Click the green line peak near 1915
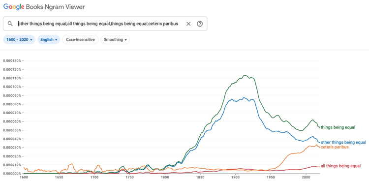This screenshot has height=181, width=369. (x=245, y=76)
